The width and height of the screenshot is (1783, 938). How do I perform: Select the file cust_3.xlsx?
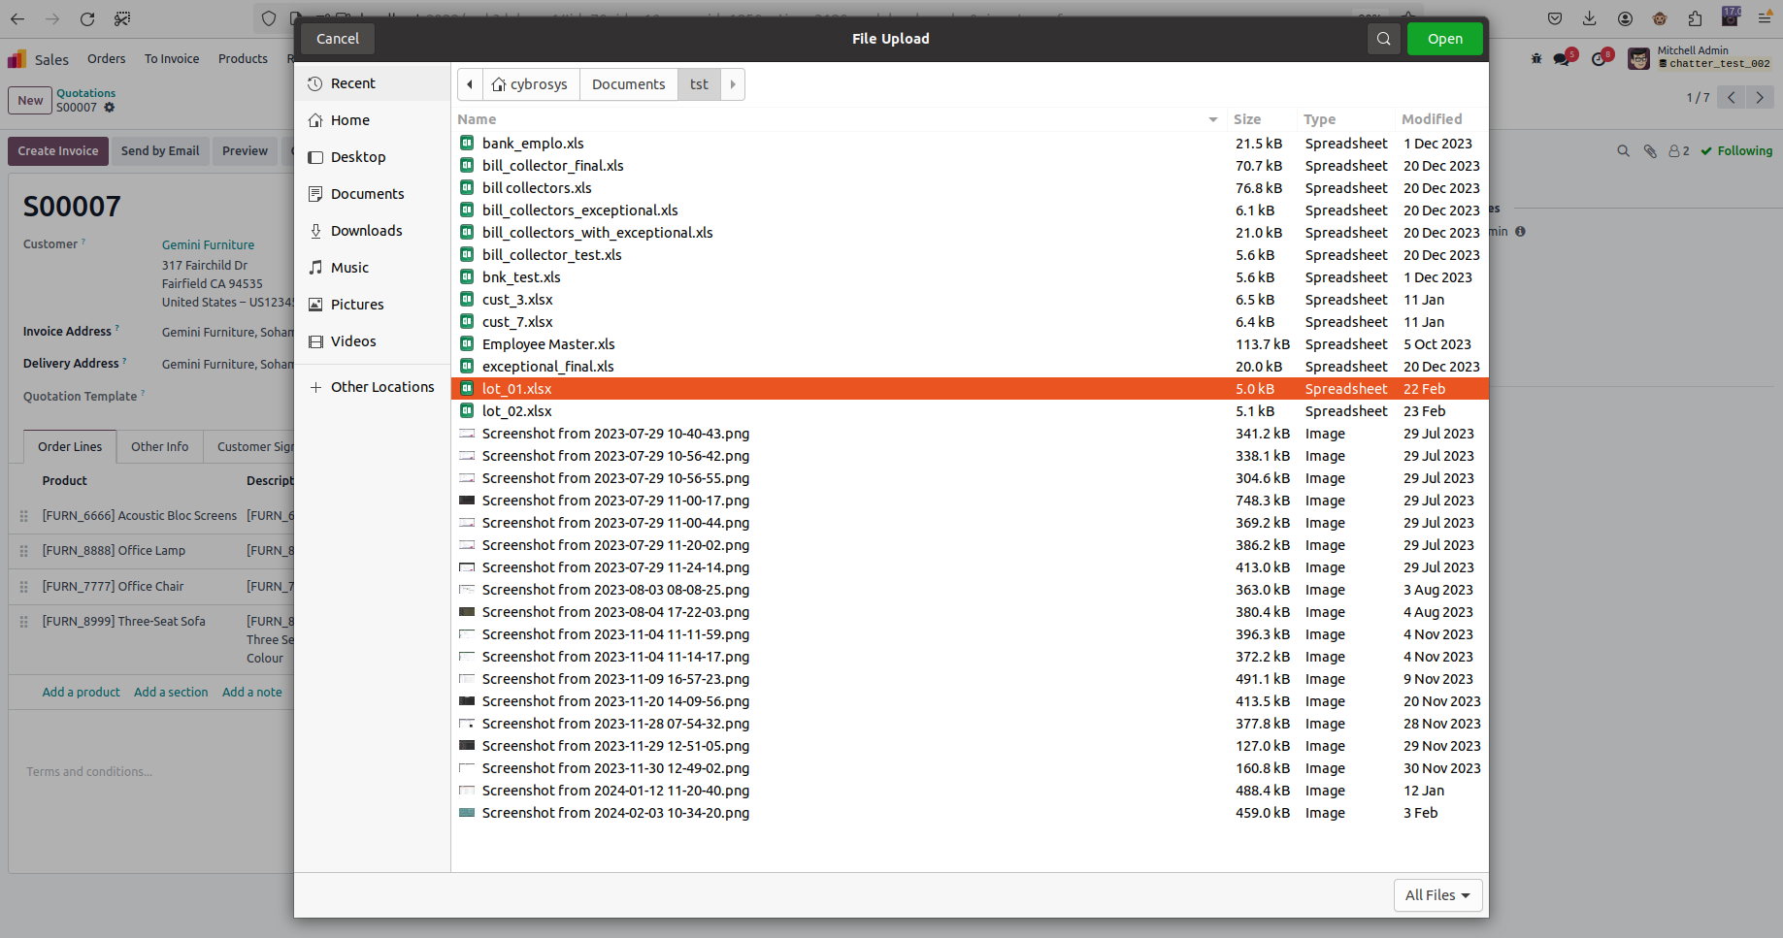(x=970, y=300)
